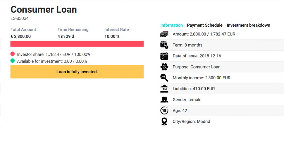Click the green Available for investment dot
Image resolution: width=284 pixels, height=144 pixels.
click(12, 61)
